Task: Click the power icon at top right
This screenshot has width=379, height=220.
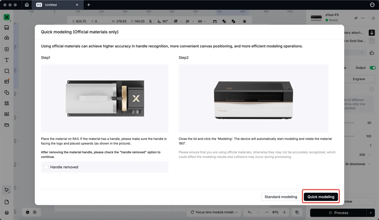Action: point(372,5)
